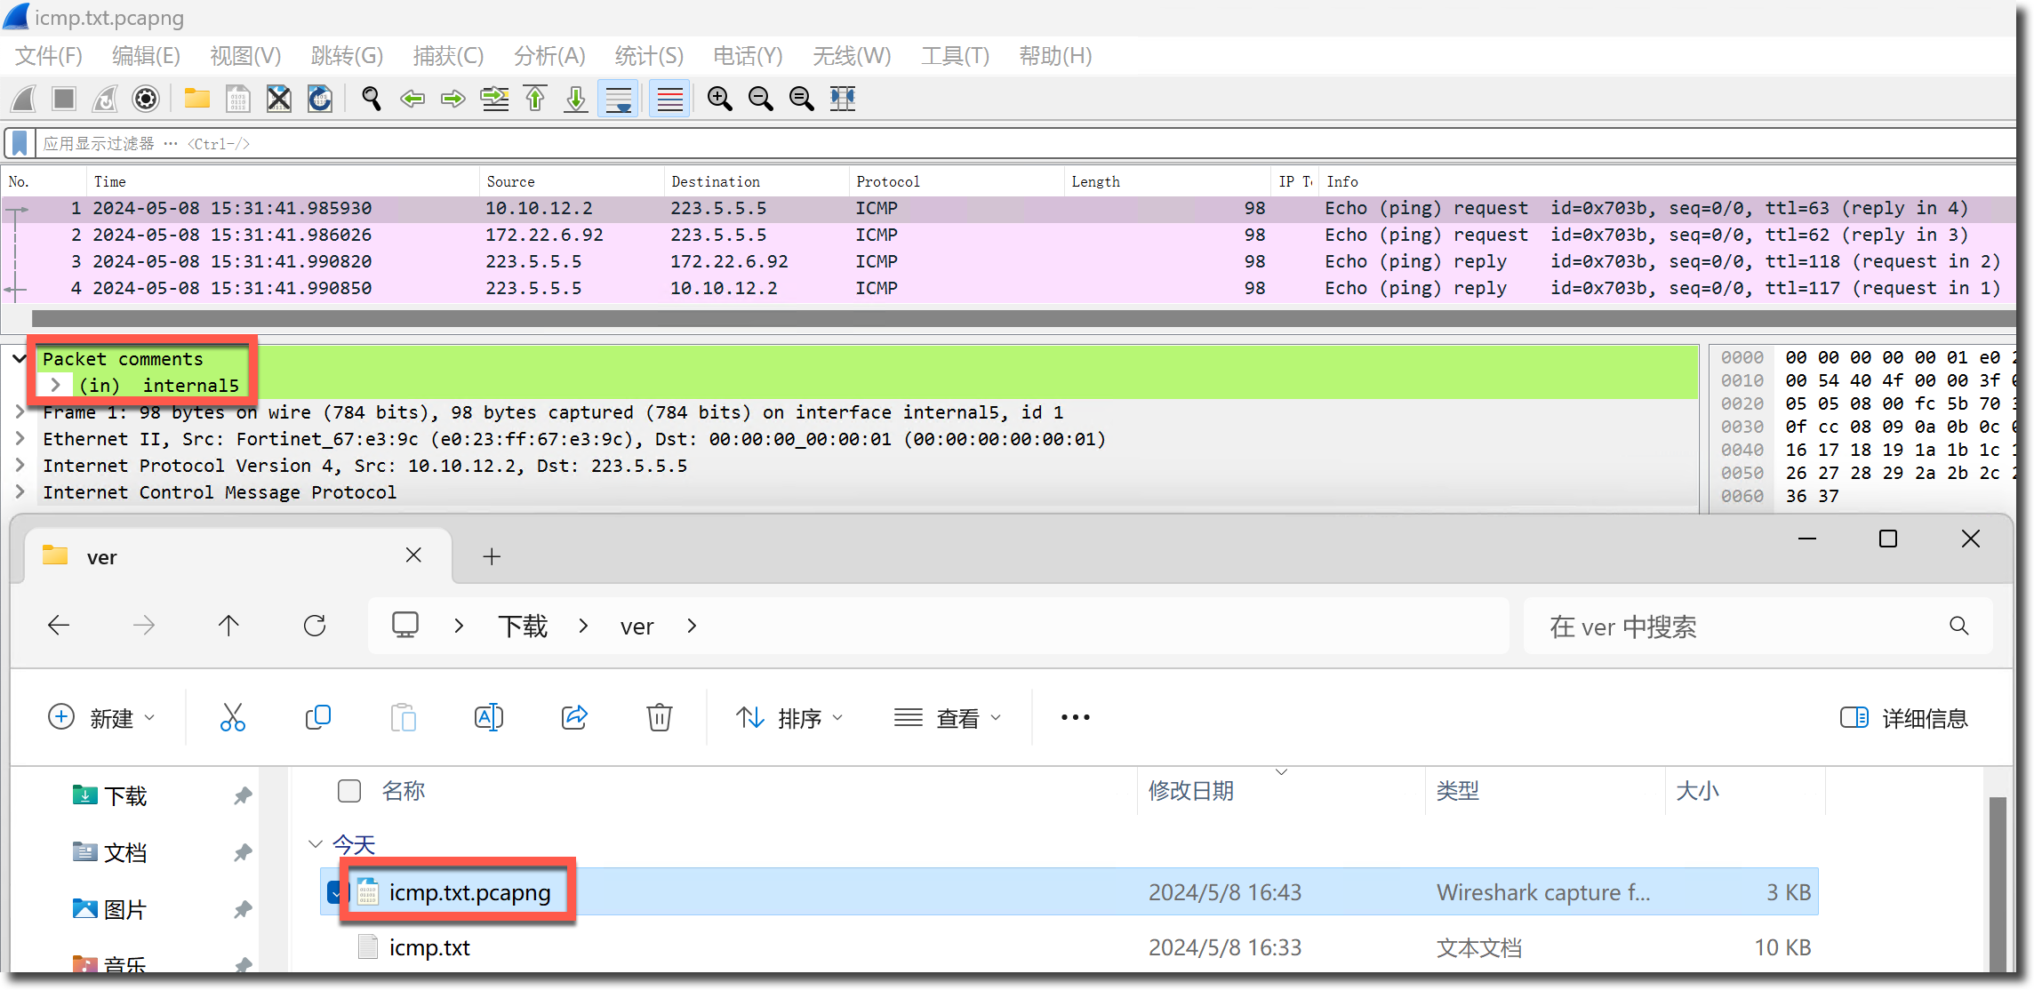This screenshot has height=990, width=2034.
Task: Toggle auto-scroll during live capture icon
Action: [619, 99]
